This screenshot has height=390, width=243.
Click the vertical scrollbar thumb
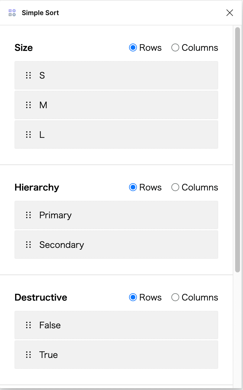(x=238, y=150)
